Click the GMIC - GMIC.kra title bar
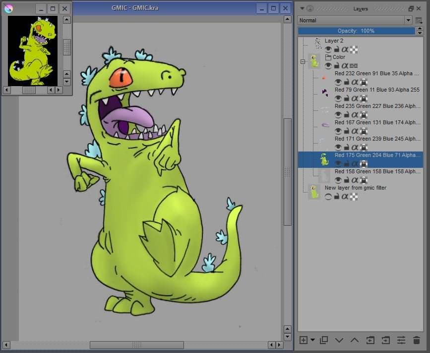The height and width of the screenshot is (353, 430). [x=135, y=8]
